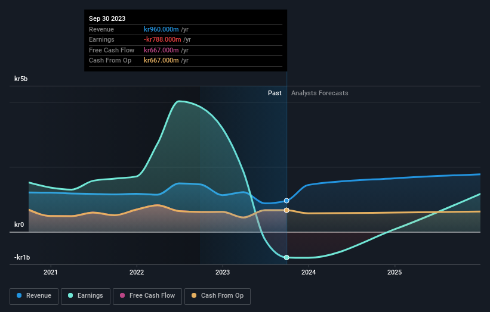The width and height of the screenshot is (490, 312).
Task: Click the Cash From Op label in tooltip
Action: coord(110,61)
